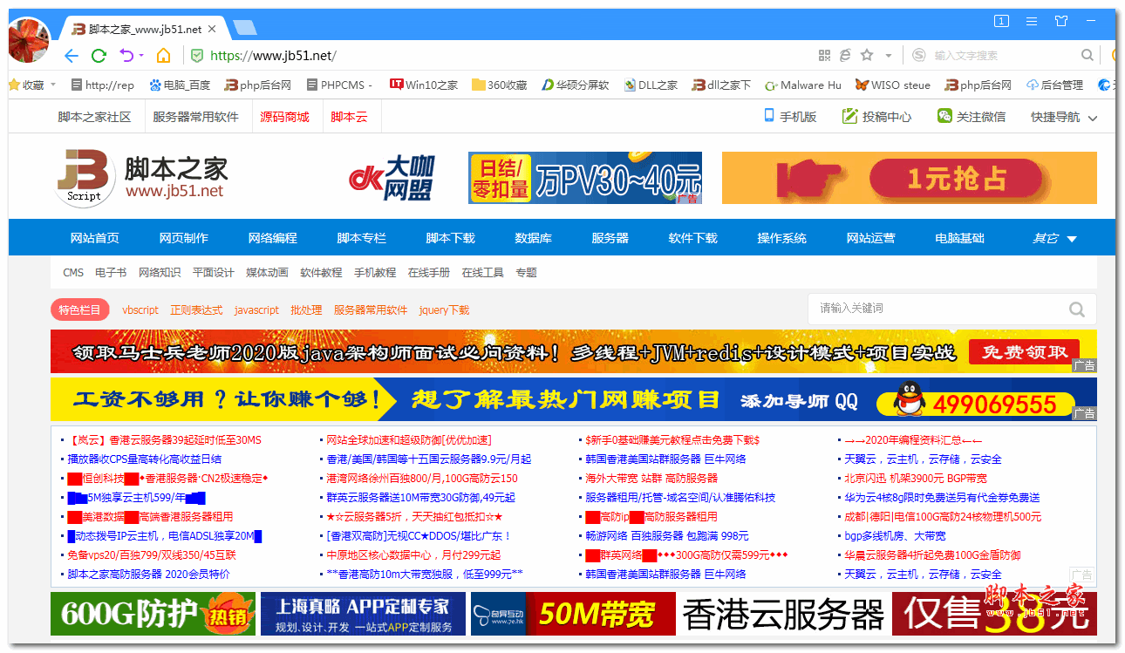Open the 脚本专栏 navigation tab

click(362, 238)
